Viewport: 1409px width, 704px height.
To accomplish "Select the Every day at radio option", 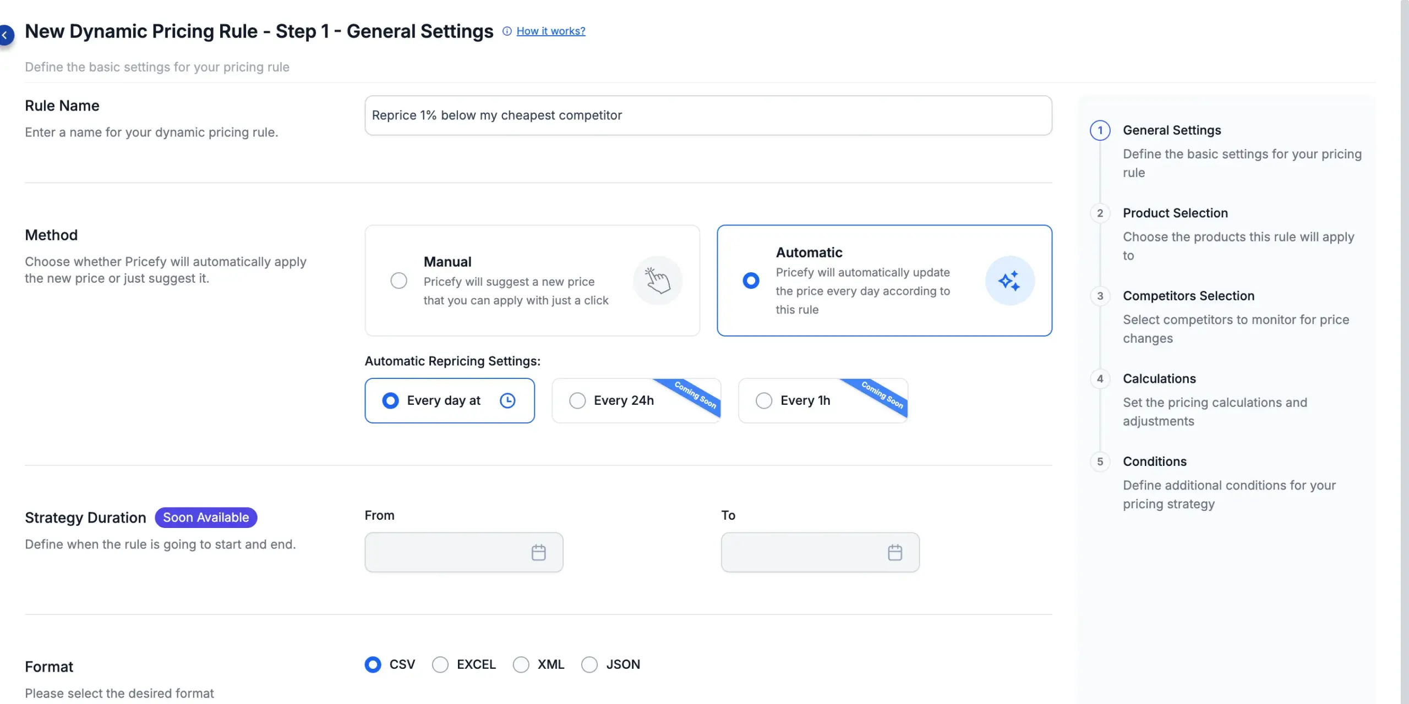I will tap(390, 400).
